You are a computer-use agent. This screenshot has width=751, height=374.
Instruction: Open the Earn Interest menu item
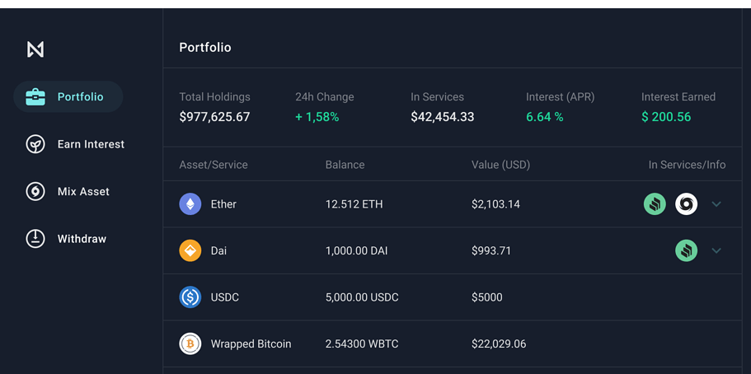(75, 144)
